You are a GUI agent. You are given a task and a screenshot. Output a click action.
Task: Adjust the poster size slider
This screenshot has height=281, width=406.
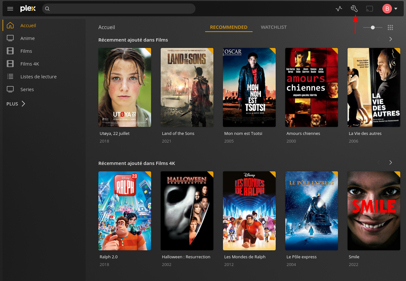tap(372, 27)
